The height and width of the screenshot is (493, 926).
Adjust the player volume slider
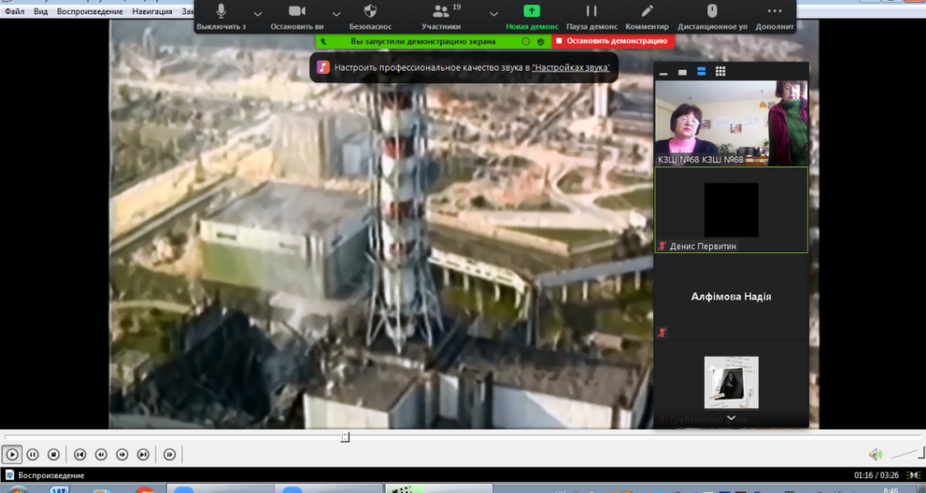(x=907, y=453)
